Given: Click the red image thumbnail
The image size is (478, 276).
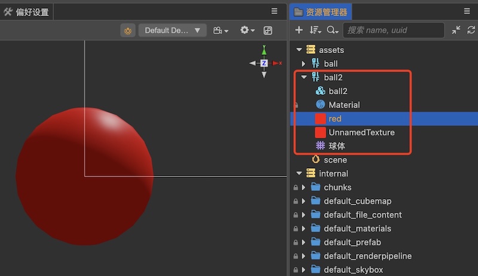Looking at the screenshot, I should tap(320, 119).
